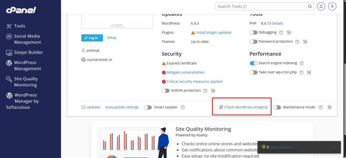Click the cPanel logo
Image resolution: width=346 pixels, height=158 pixels.
click(x=21, y=10)
